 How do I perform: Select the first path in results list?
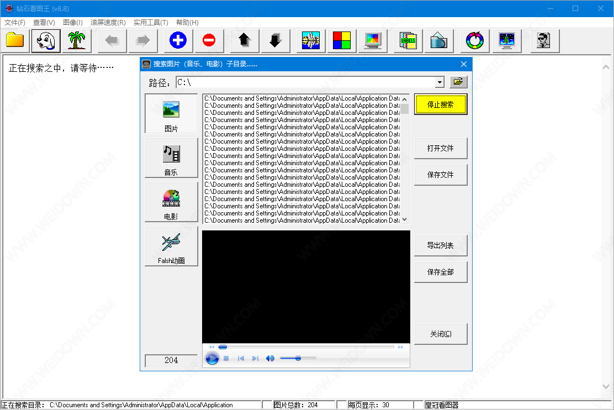[302, 98]
